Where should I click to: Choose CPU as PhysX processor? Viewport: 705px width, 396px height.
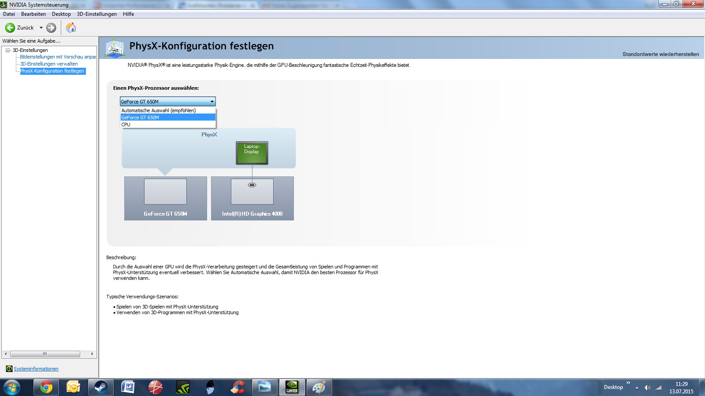click(168, 125)
